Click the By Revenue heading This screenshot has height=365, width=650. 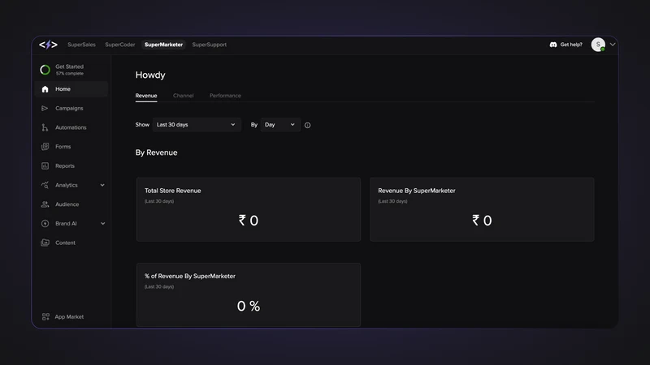click(156, 152)
